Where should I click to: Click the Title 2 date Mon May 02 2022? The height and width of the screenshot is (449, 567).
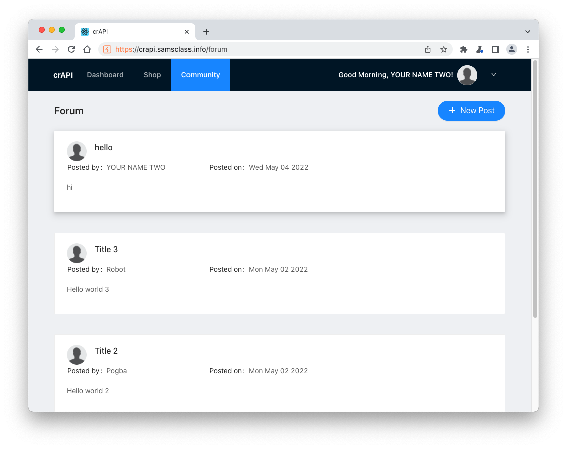click(x=278, y=371)
